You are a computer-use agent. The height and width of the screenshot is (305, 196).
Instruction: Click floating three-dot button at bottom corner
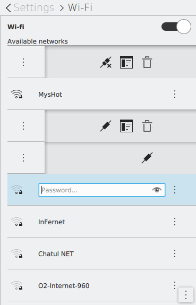(x=186, y=295)
